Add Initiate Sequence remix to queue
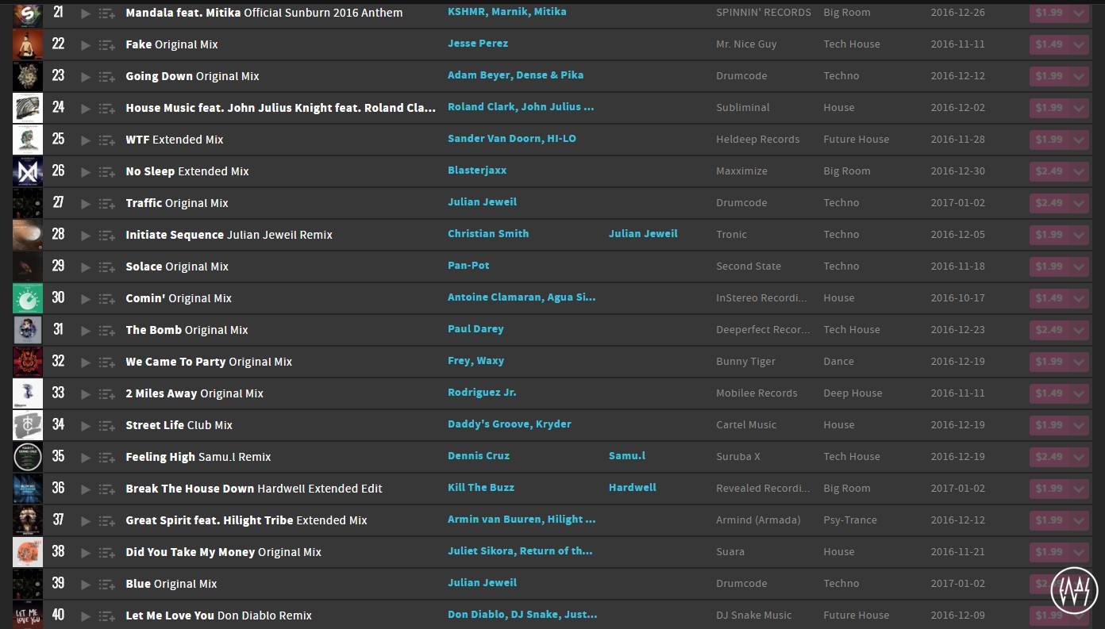This screenshot has height=629, width=1105. click(107, 236)
